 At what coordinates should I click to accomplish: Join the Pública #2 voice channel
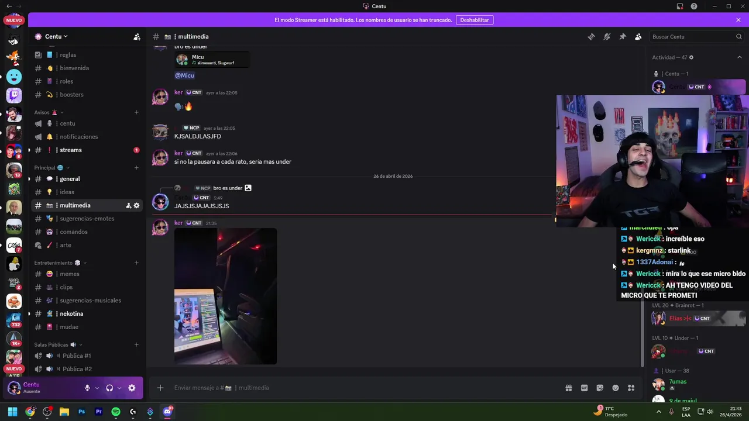coord(88,370)
